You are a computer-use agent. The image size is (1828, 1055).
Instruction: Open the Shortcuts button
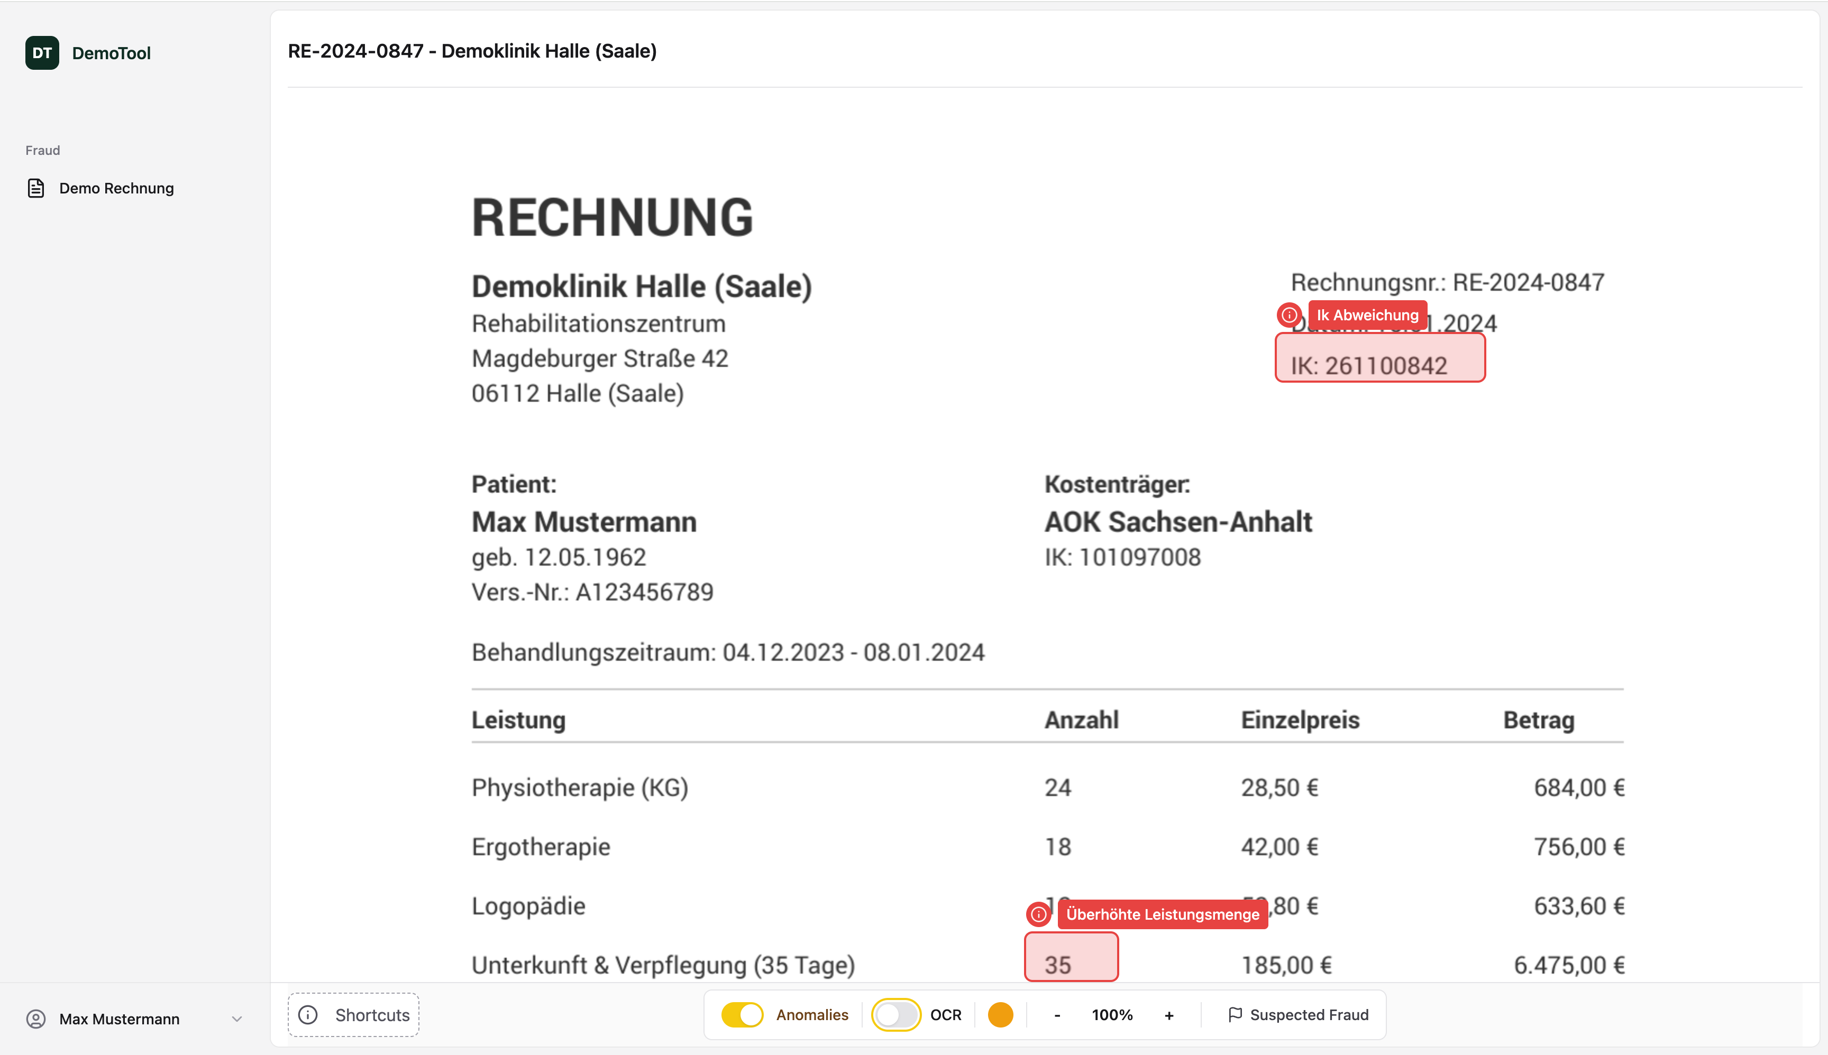tap(354, 1015)
